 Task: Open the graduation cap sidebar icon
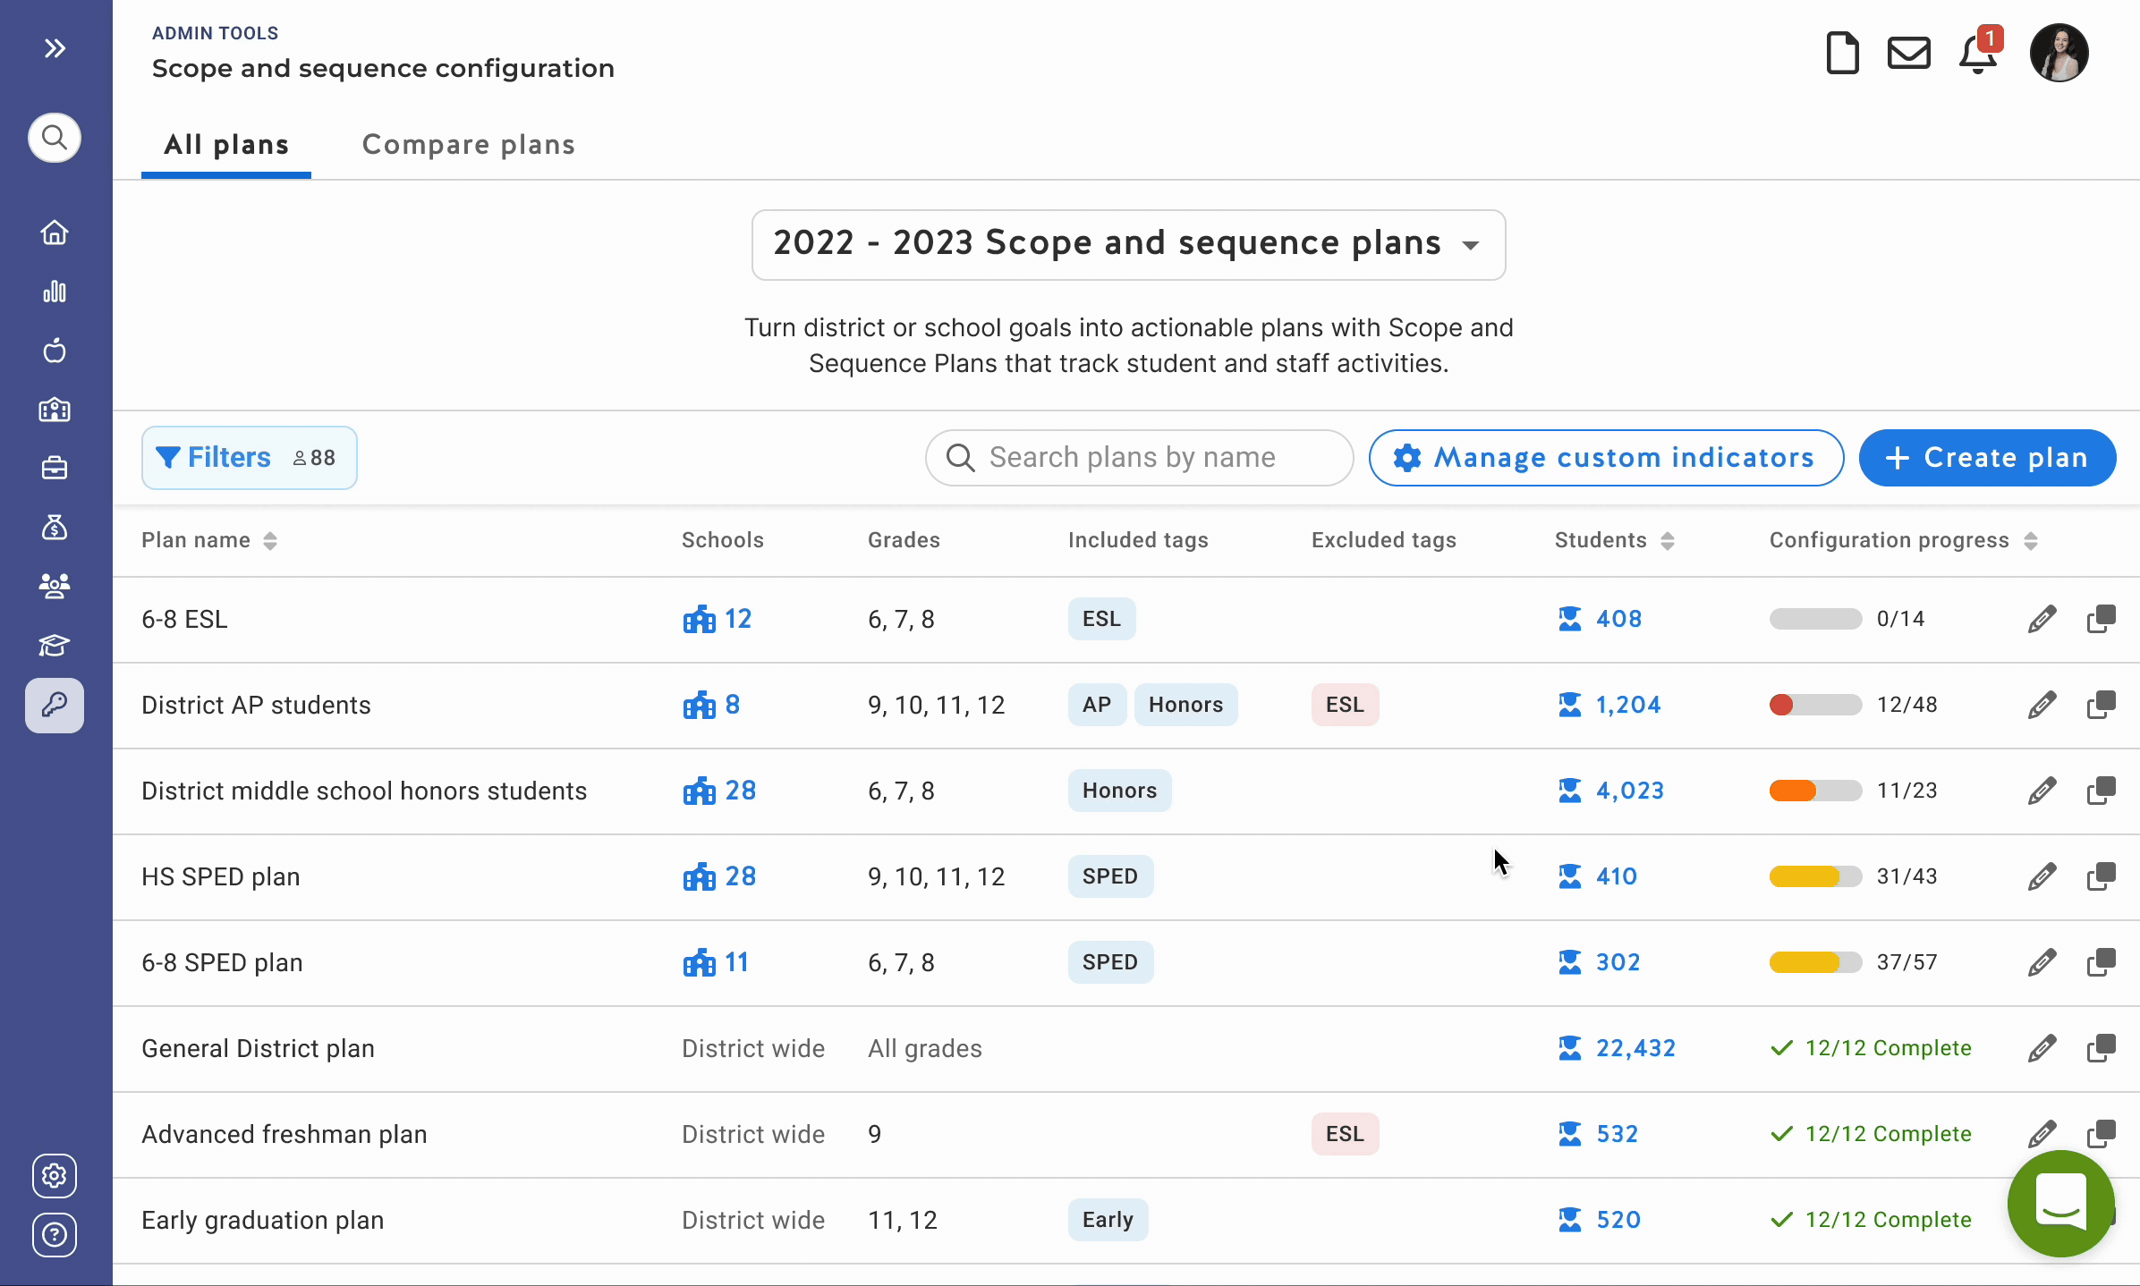coord(55,645)
